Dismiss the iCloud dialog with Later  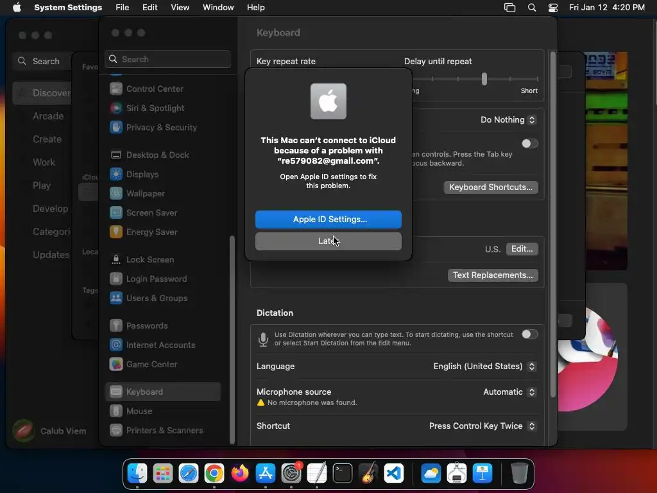(328, 241)
